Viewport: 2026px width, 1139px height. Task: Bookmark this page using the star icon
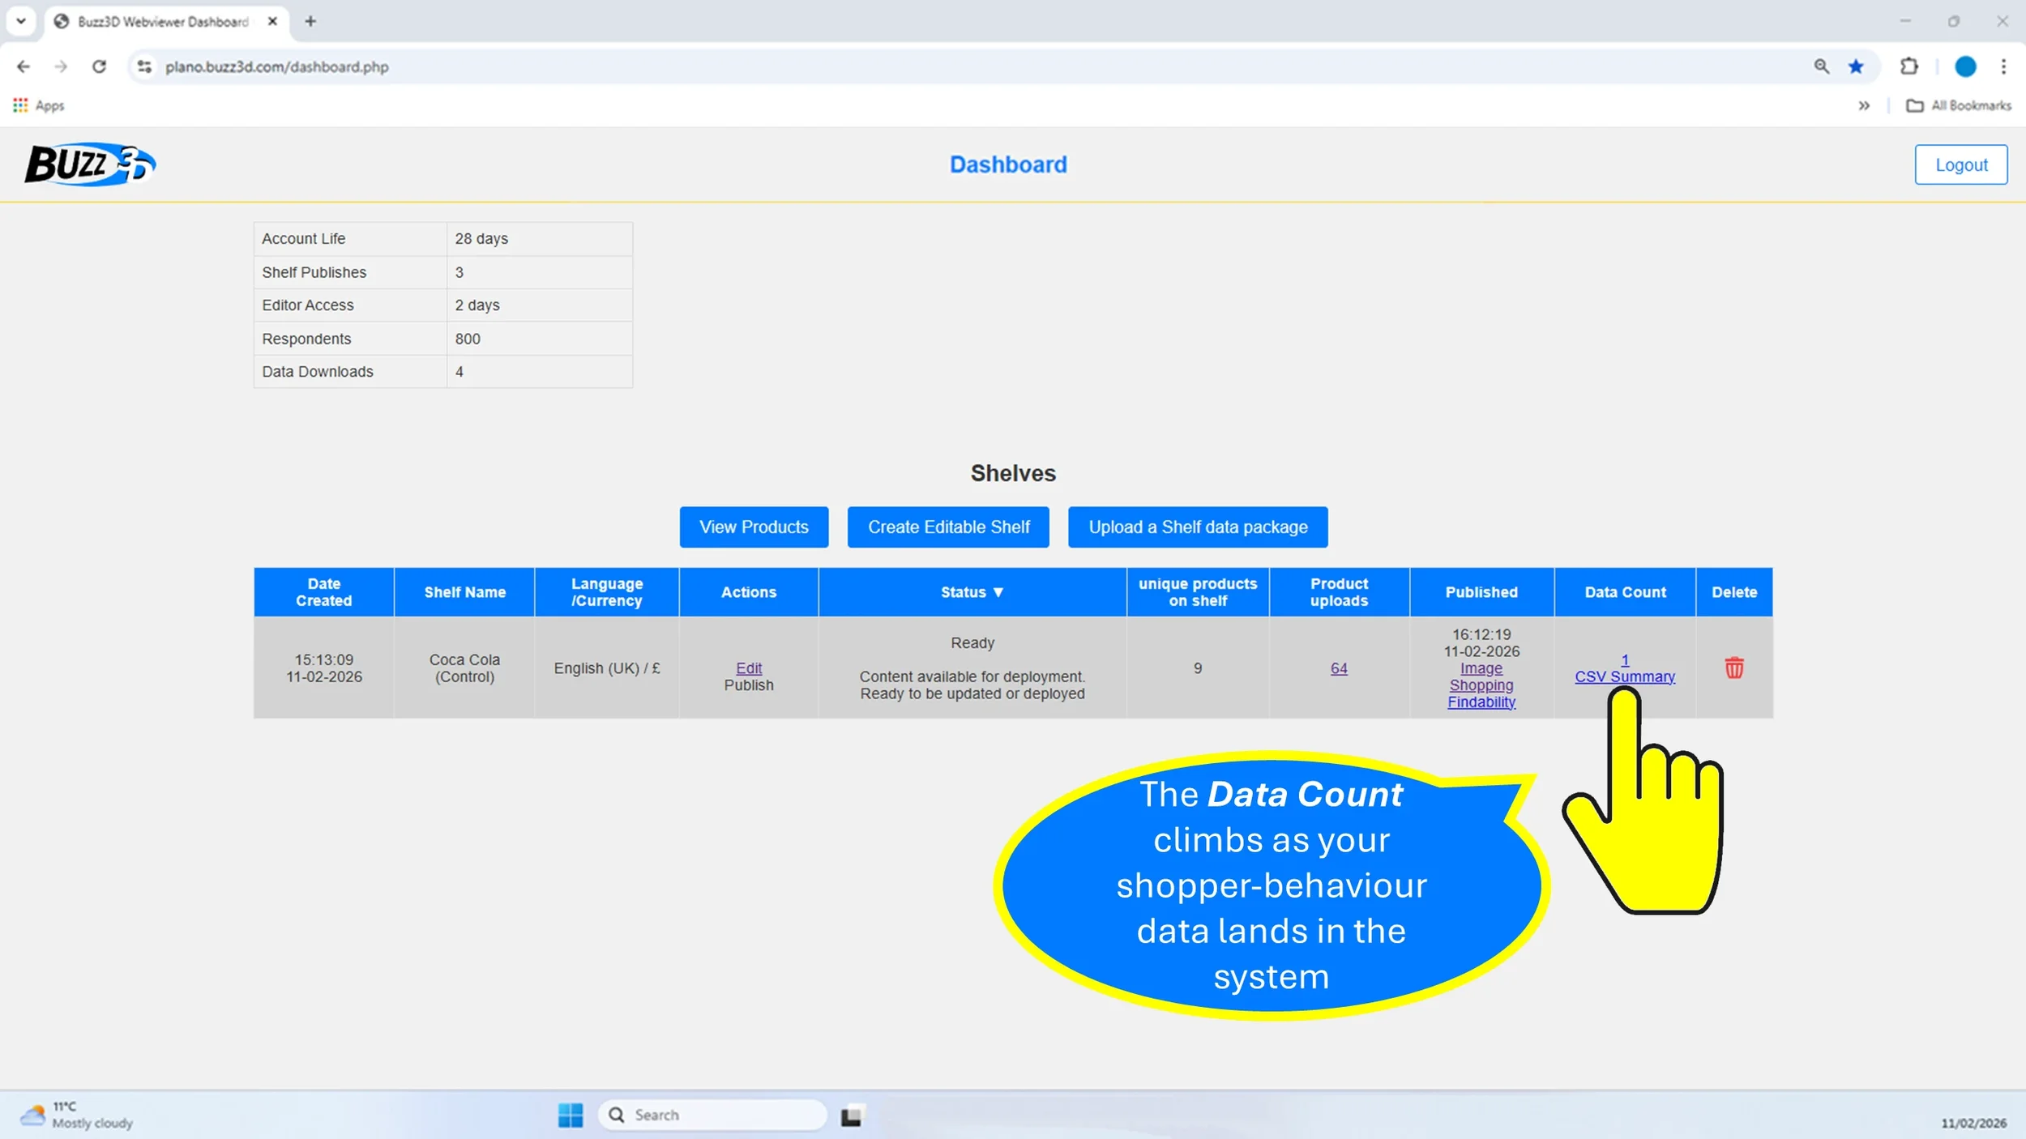point(1856,66)
